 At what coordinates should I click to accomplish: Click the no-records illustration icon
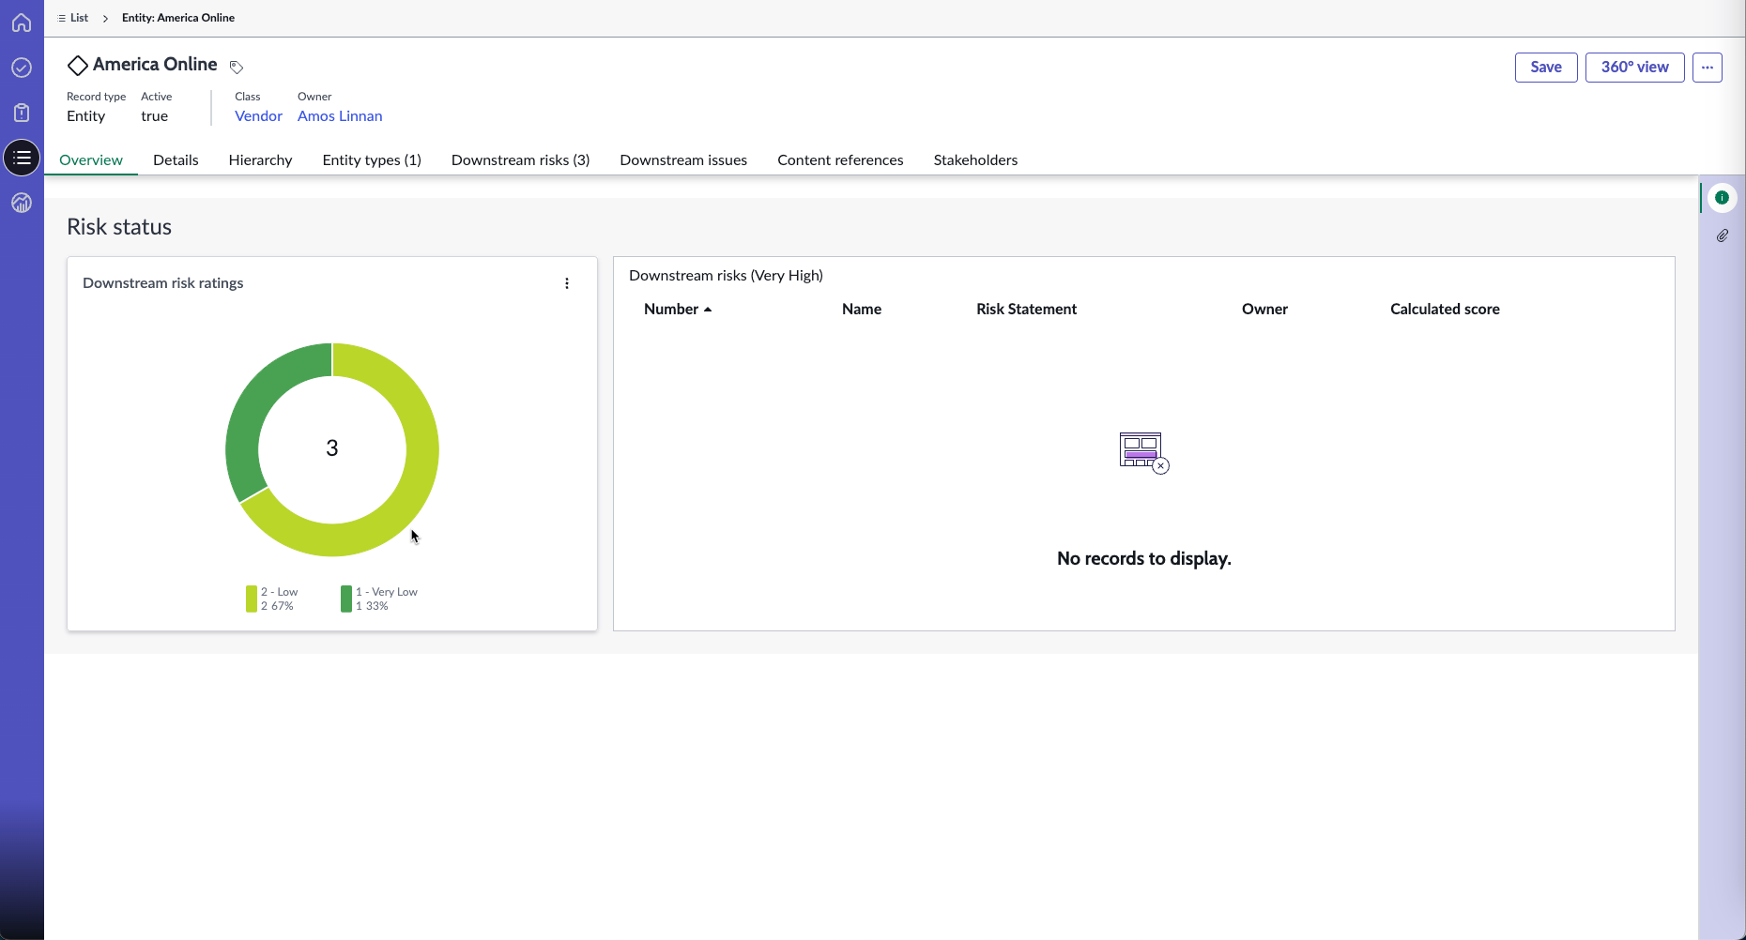tap(1143, 453)
